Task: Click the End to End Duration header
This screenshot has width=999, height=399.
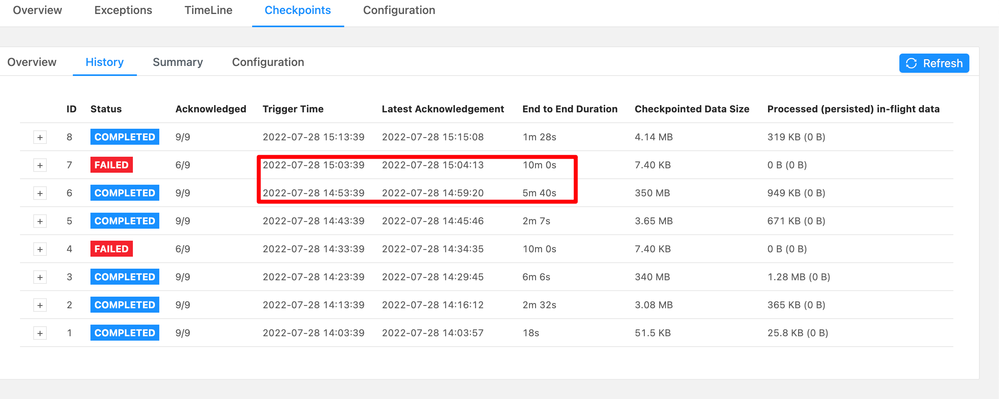Action: (570, 109)
